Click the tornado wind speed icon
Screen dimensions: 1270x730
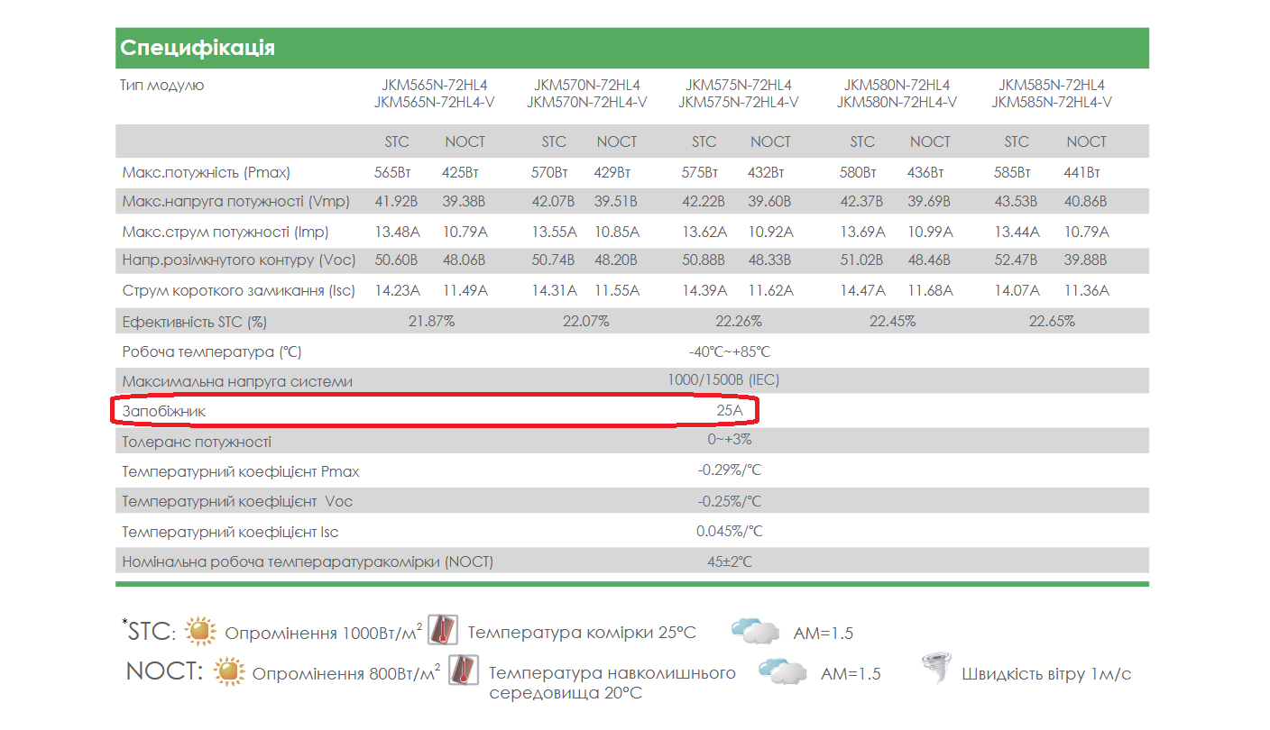[x=934, y=671]
